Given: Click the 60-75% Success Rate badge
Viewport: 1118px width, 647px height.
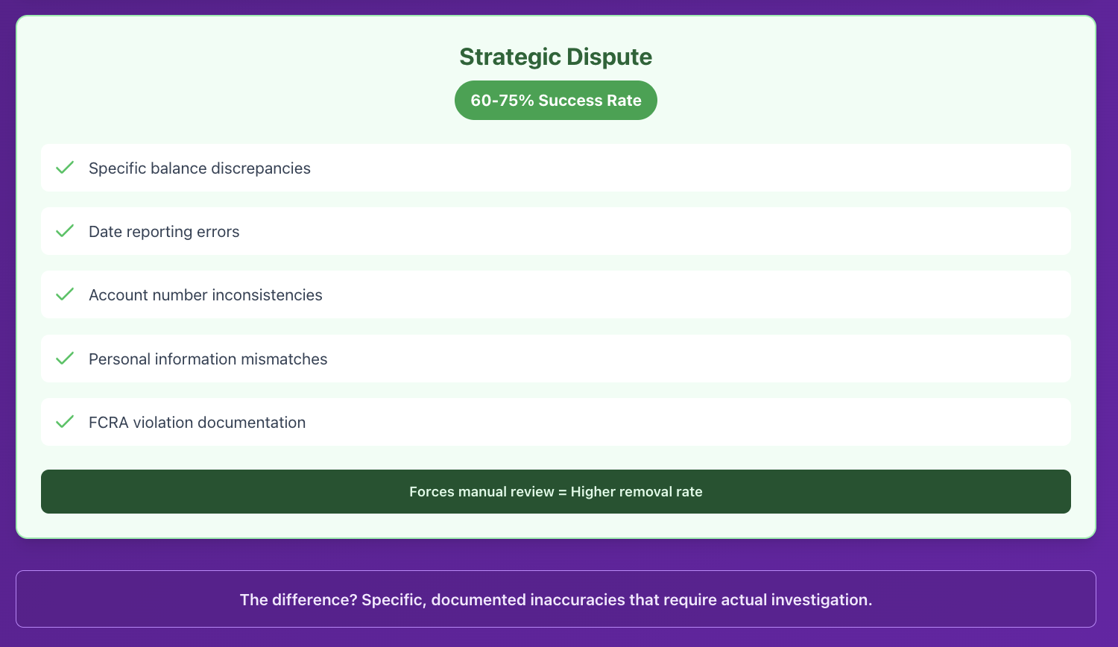Looking at the screenshot, I should click(556, 101).
